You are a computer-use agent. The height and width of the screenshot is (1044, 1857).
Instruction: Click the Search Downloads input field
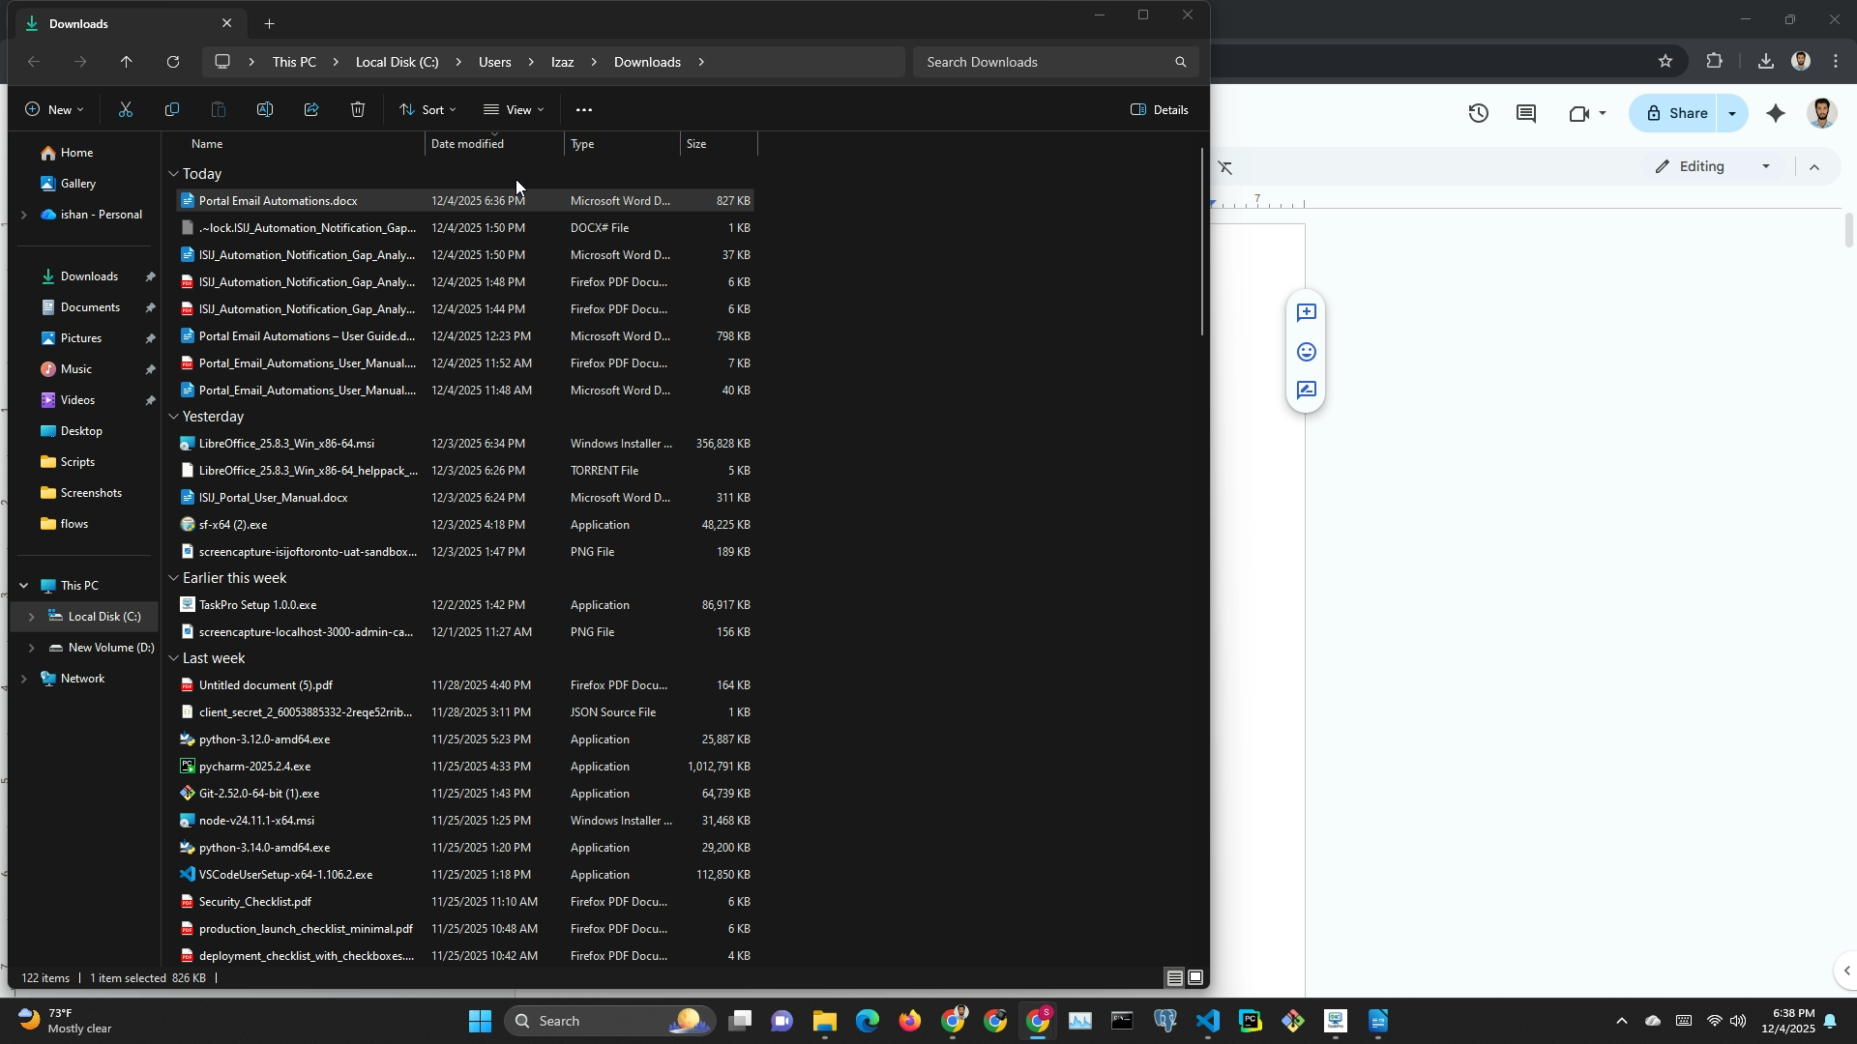point(1045,62)
